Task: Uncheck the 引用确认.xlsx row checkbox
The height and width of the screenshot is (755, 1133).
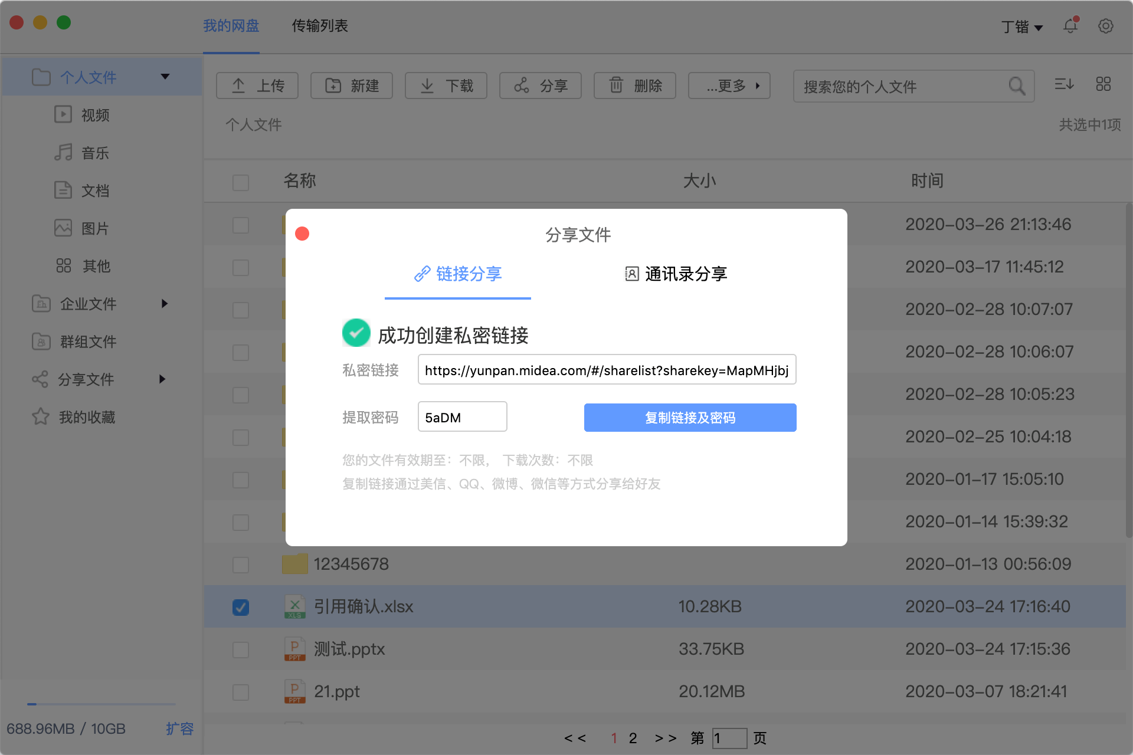Action: (241, 607)
